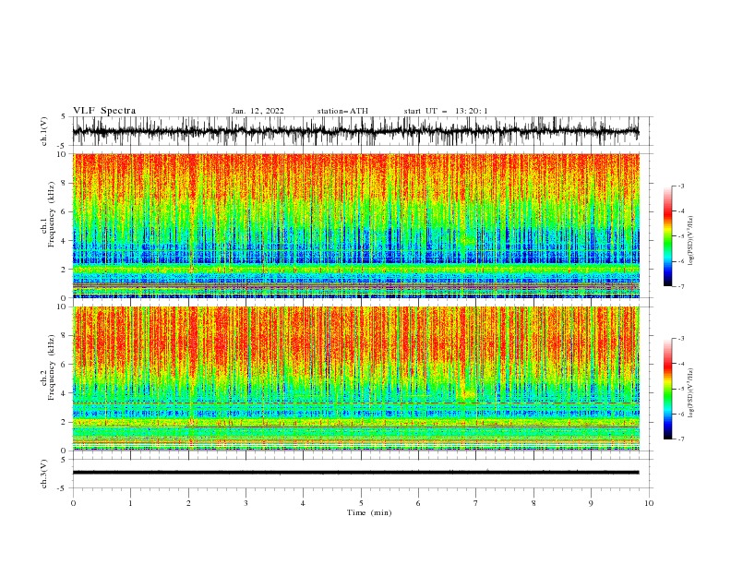Click the ch.1 spectrogram color scale bar
731x565 pixels.
(667, 235)
